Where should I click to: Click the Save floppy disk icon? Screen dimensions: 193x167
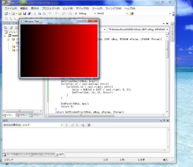[x=24, y=14]
